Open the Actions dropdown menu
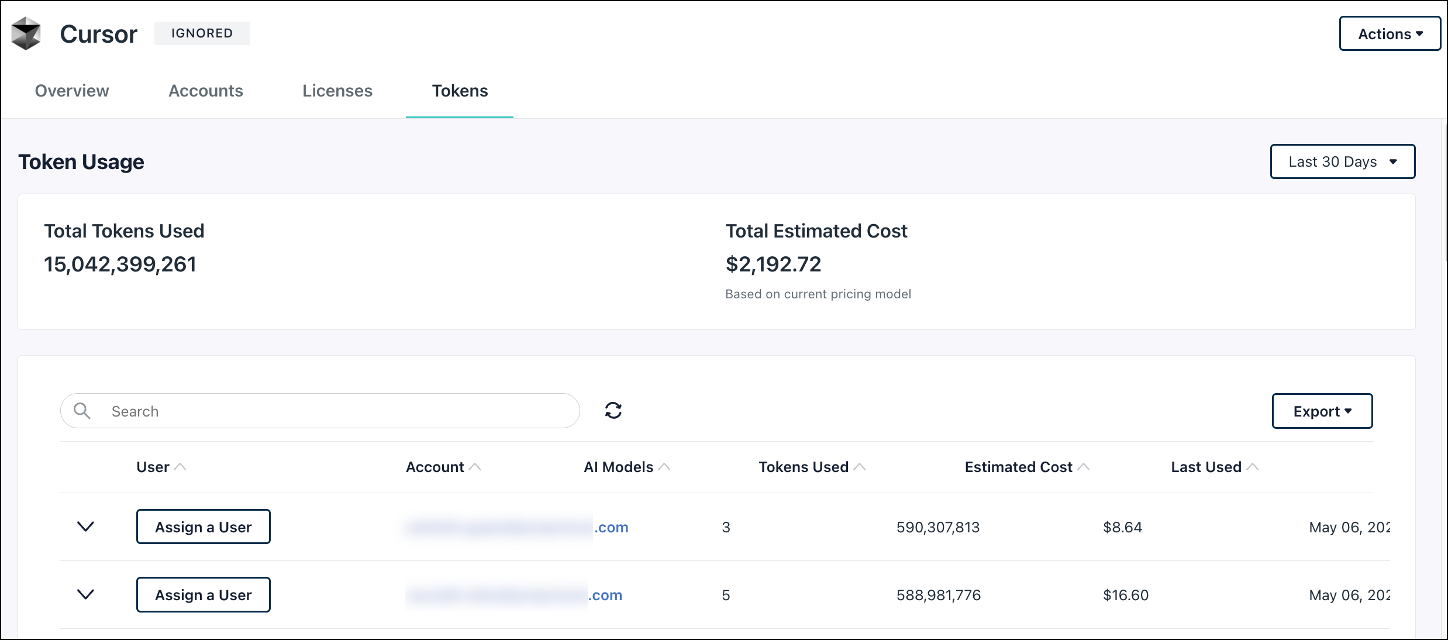The image size is (1448, 640). click(1390, 34)
